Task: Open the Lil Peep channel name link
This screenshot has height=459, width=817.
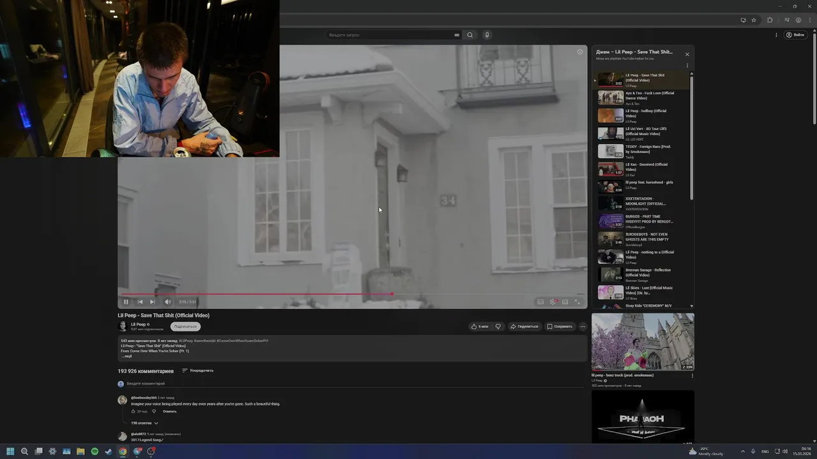Action: pyautogui.click(x=139, y=324)
